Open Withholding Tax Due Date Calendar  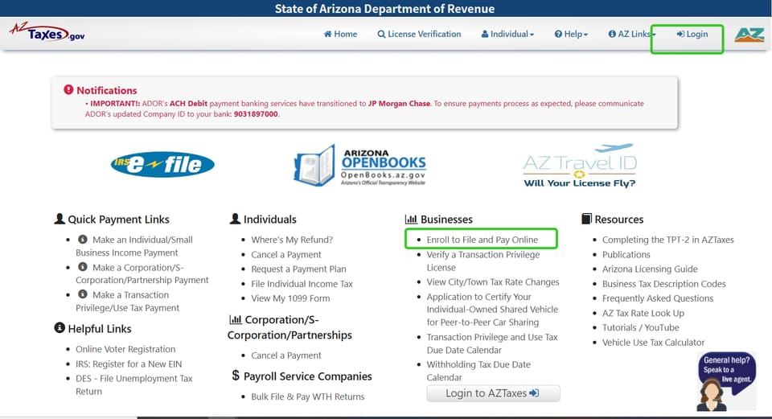point(478,371)
